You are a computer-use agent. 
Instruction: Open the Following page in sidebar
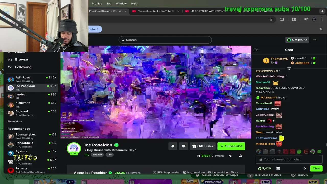point(23,67)
